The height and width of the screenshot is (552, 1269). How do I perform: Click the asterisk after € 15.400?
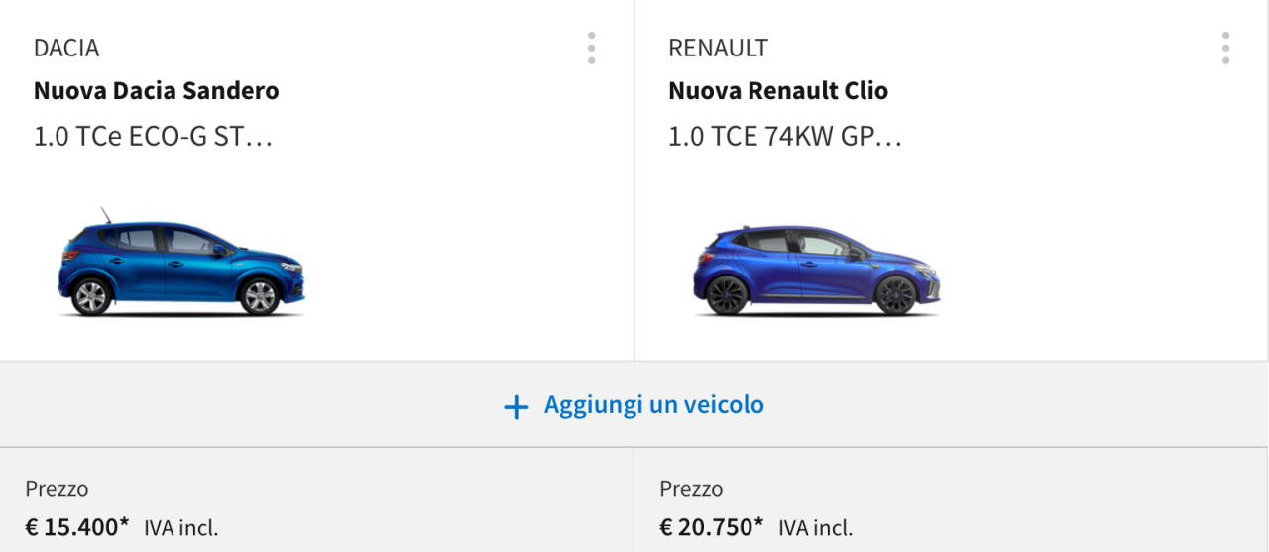coord(125,522)
